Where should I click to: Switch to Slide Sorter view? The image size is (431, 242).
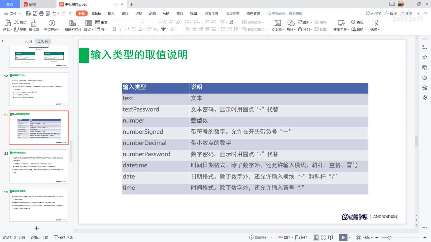[x=324, y=238]
